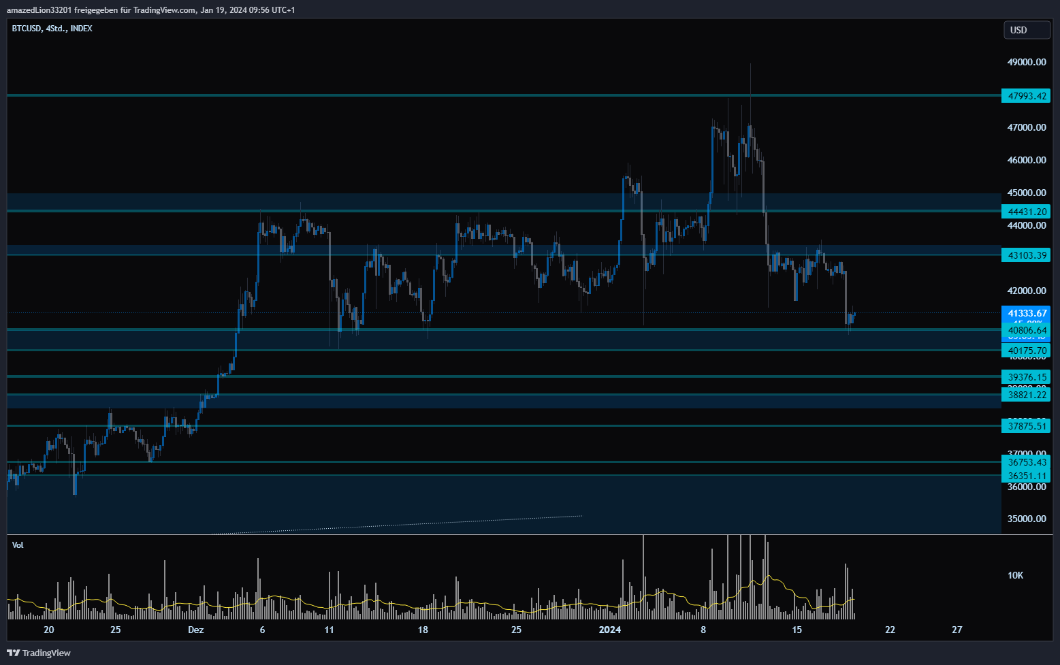The width and height of the screenshot is (1060, 665).
Task: Select the 44000.00 price axis tick
Action: pyautogui.click(x=1027, y=225)
